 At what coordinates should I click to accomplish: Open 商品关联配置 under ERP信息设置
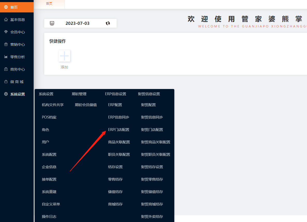(119, 142)
